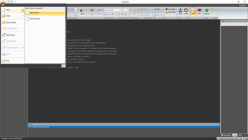Open the Java Script editor
This screenshot has width=248, height=140.
170,12
